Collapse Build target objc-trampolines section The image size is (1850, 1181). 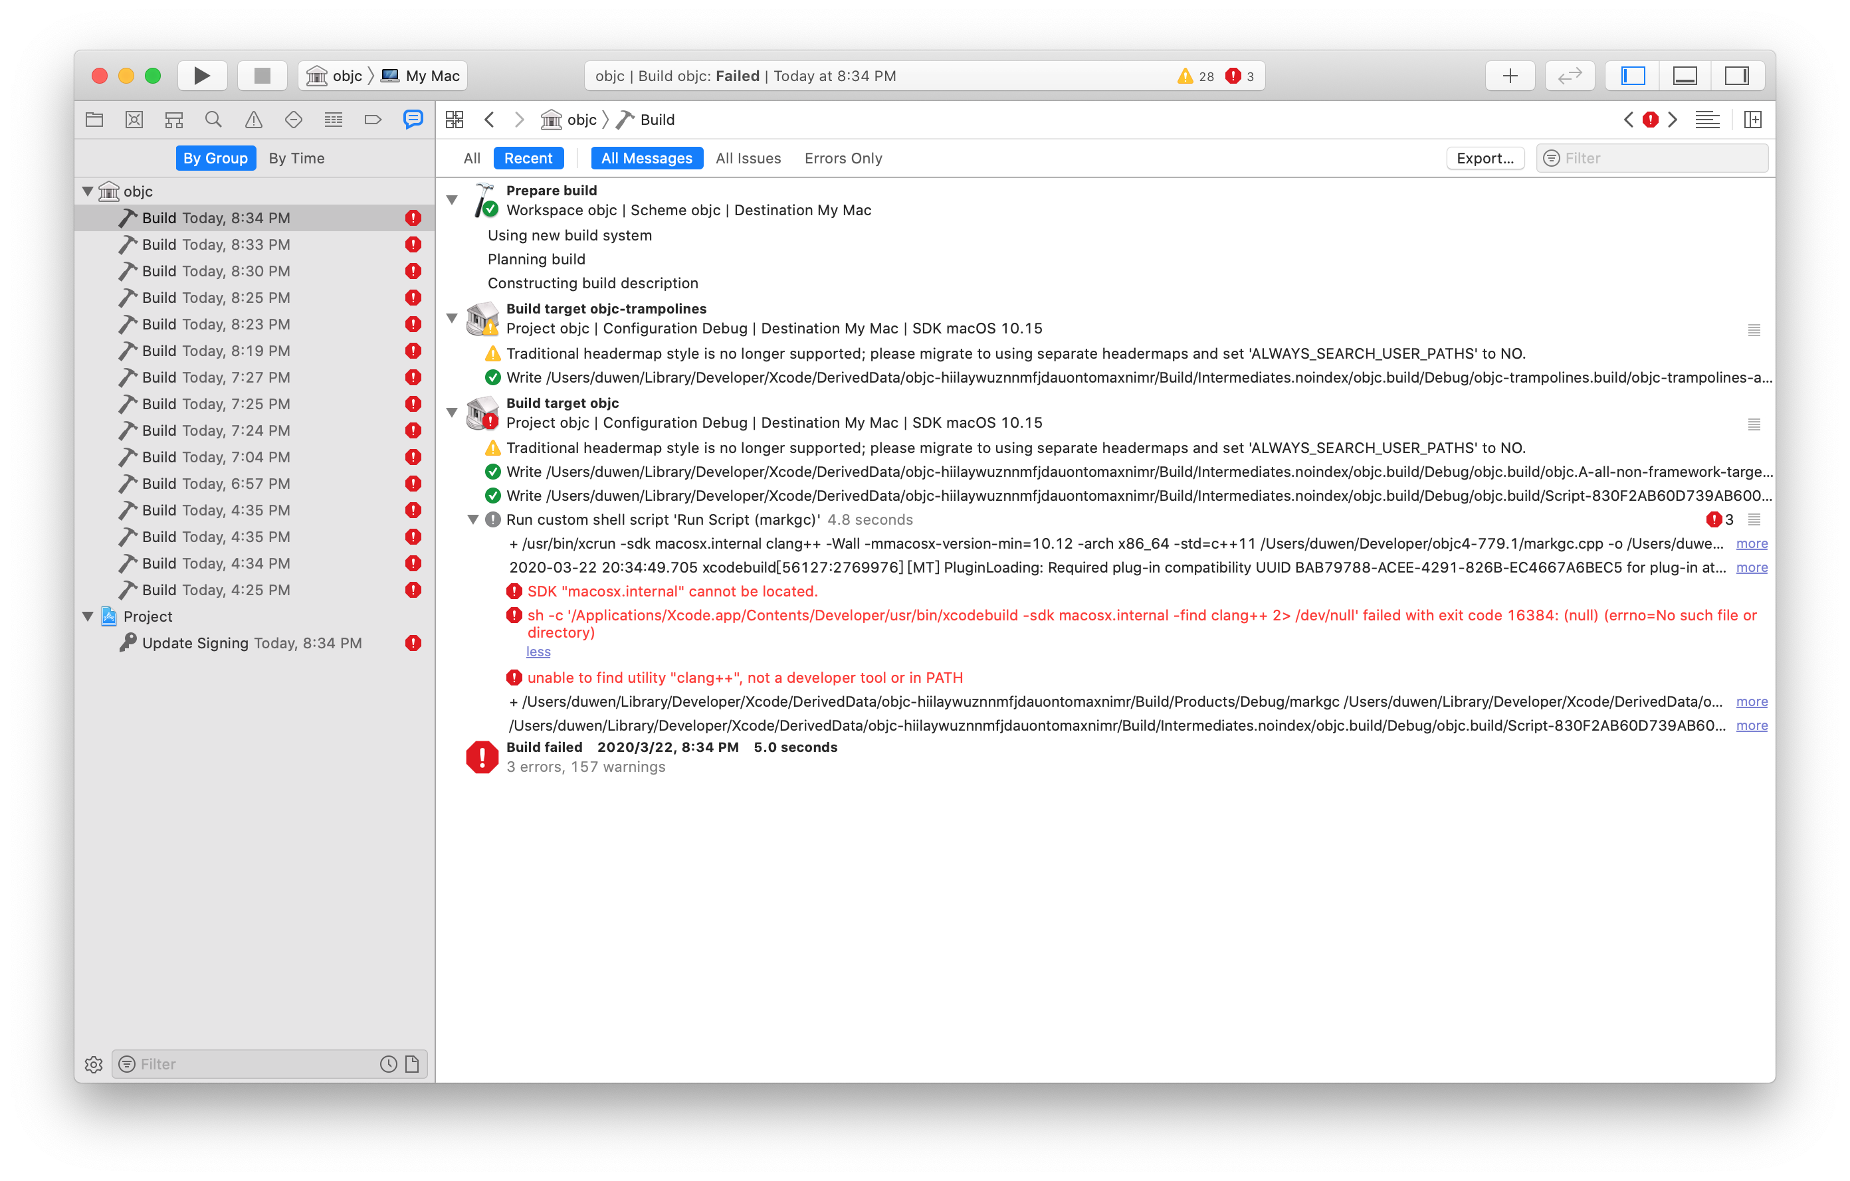coord(452,318)
